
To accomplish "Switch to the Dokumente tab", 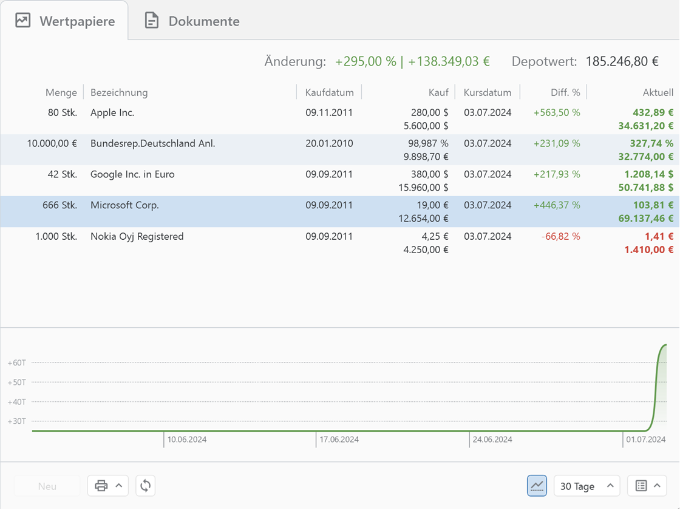I will [x=192, y=21].
